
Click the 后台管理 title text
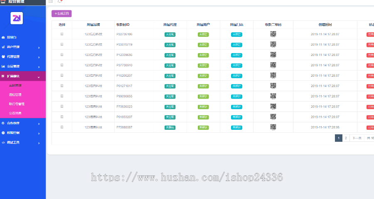point(17,1)
